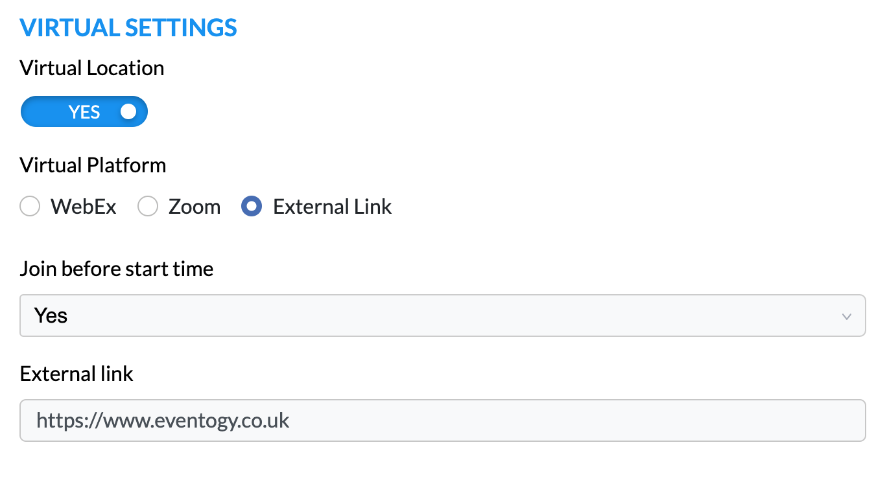Screen dimensions: 887x482
Task: Click the VIRTUAL SETTINGS heading
Action: coord(128,27)
